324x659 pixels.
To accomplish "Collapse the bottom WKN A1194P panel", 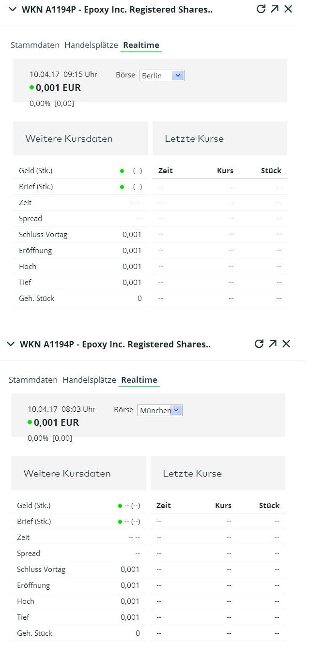I will tap(11, 344).
